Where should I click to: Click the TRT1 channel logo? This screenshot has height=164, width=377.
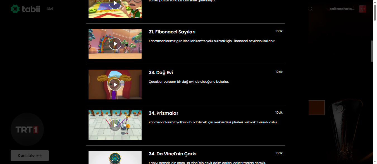point(27,129)
